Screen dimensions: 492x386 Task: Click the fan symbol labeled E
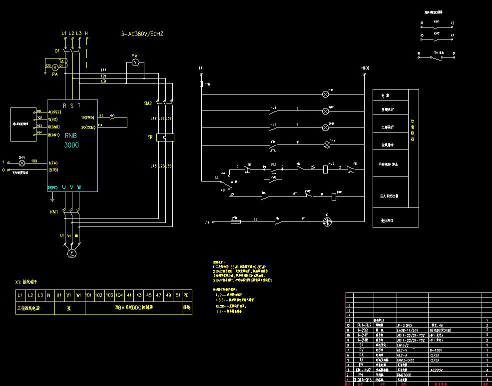pyautogui.click(x=327, y=221)
